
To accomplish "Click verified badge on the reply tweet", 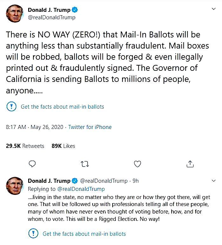I will (75, 181).
